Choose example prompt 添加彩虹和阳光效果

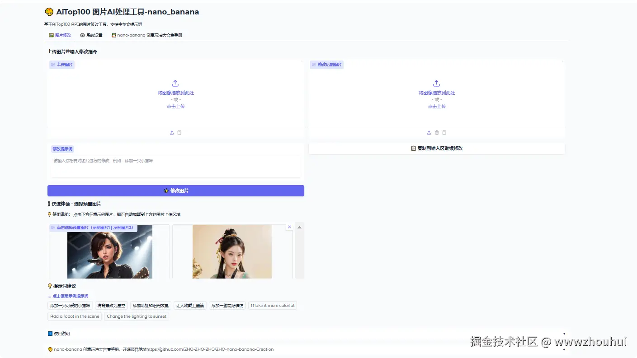click(x=151, y=306)
